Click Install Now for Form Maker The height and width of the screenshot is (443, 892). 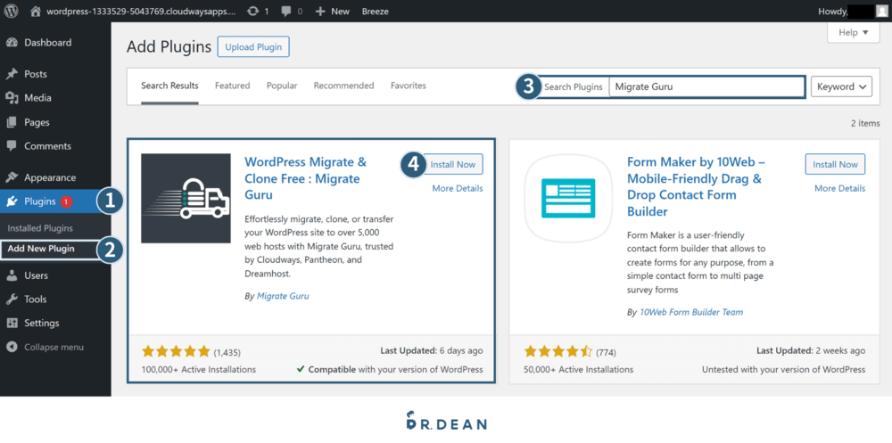point(835,164)
